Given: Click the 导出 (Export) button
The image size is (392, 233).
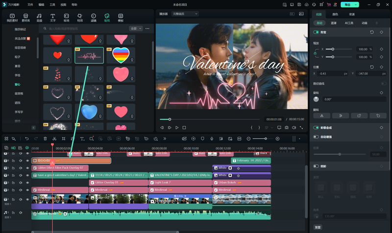Looking at the screenshot, I should [x=349, y=4].
